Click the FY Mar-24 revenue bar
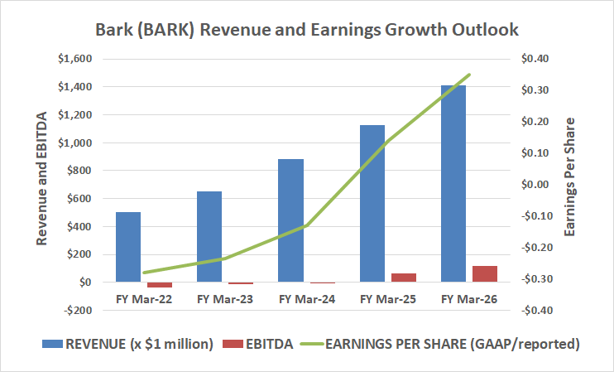The image size is (614, 372). (290, 220)
